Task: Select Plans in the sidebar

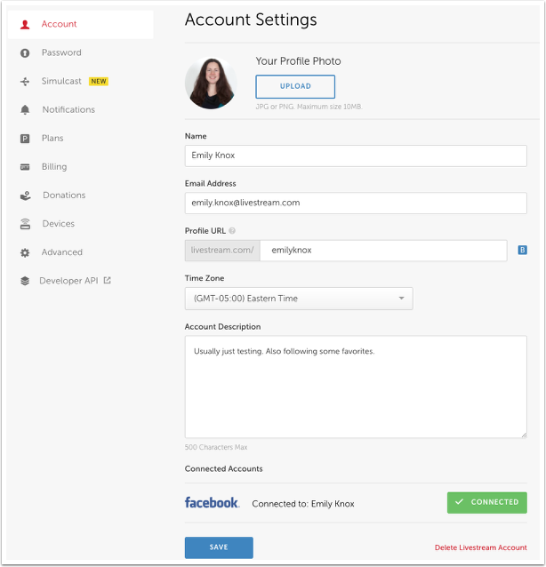Action: [x=52, y=138]
